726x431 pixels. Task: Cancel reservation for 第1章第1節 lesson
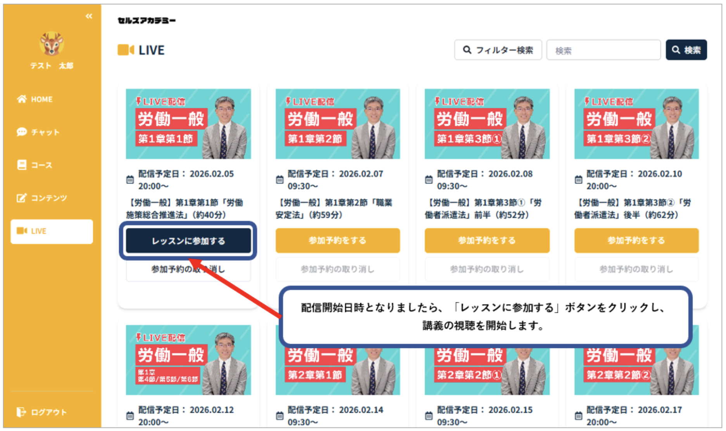click(188, 270)
